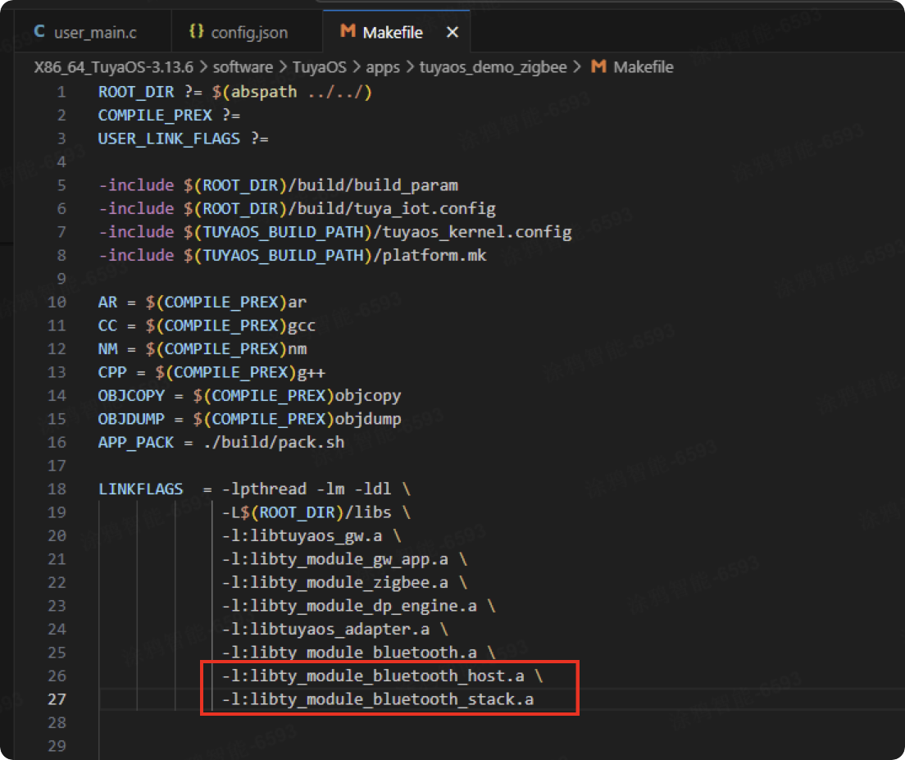The width and height of the screenshot is (905, 760).
Task: Open the software breadcrumb segment
Action: pyautogui.click(x=243, y=67)
